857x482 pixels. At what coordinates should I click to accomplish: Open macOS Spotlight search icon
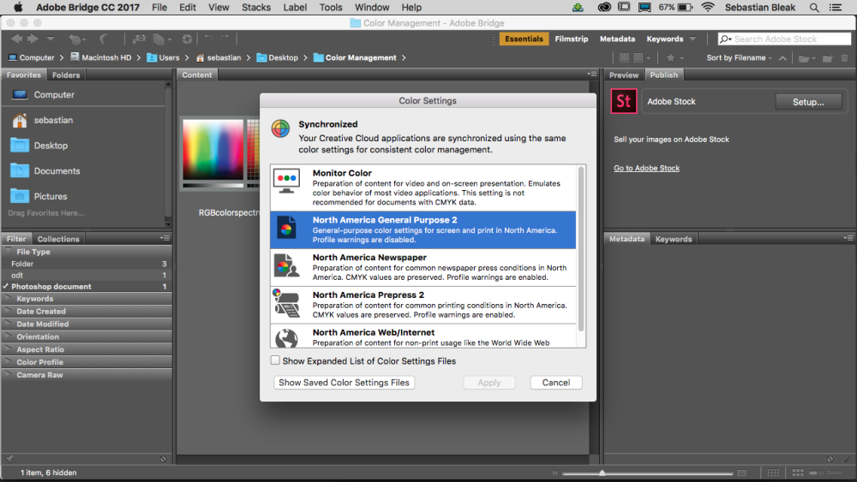pos(814,8)
